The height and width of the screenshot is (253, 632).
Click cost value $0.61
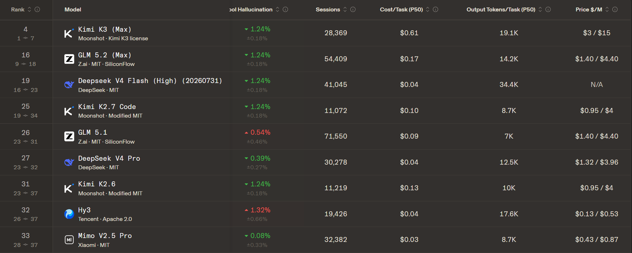pyautogui.click(x=409, y=33)
